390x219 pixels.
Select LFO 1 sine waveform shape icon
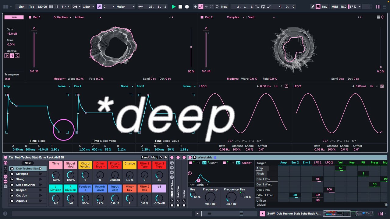point(230,141)
